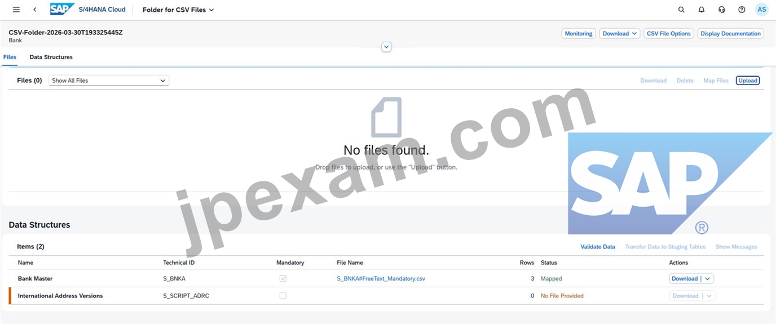Open the CSV File Options button
Viewport: 776px width, 324px height.
tap(669, 34)
